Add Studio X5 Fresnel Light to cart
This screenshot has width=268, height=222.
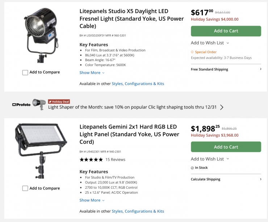[x=226, y=31]
